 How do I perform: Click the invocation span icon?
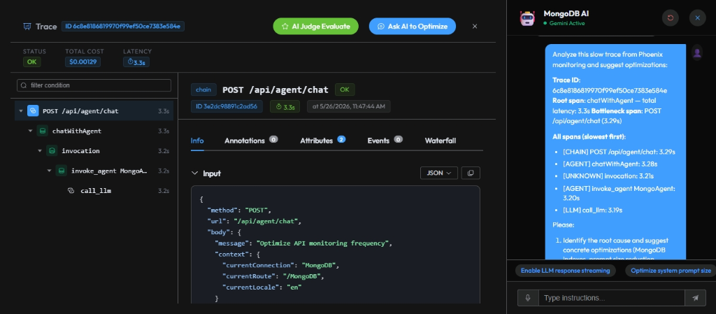52,150
